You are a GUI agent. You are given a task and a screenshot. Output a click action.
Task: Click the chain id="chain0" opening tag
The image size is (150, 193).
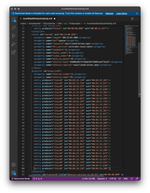(54, 34)
